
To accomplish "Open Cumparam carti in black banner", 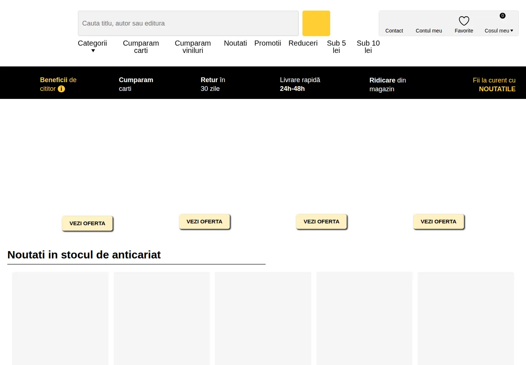I will (136, 84).
